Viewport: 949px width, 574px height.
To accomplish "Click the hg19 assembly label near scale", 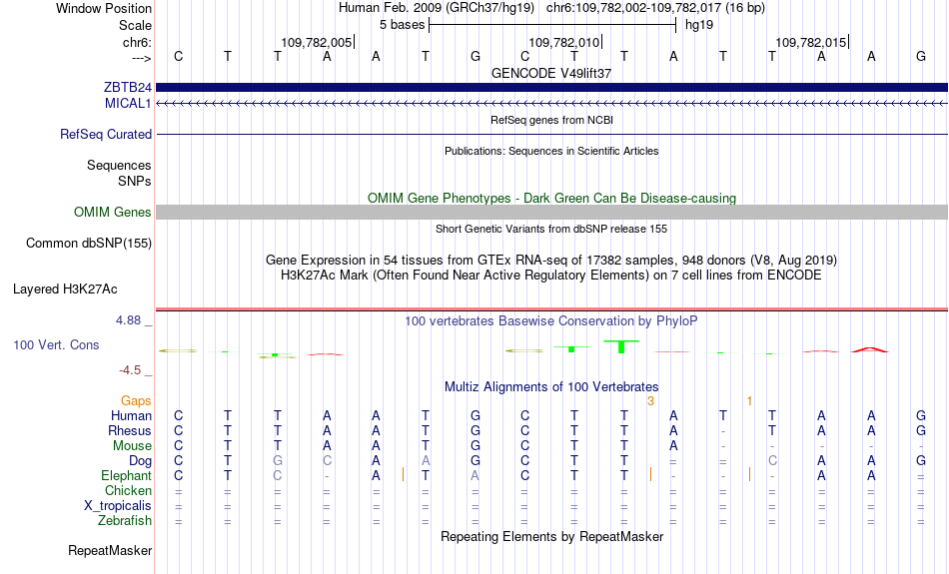I will coord(699,25).
